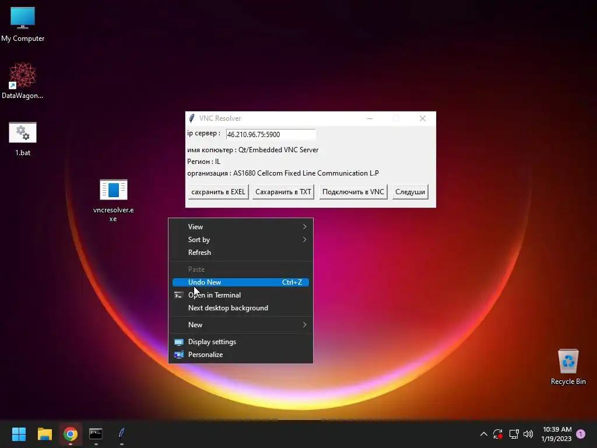Close the VNC Resolver window

[423, 118]
